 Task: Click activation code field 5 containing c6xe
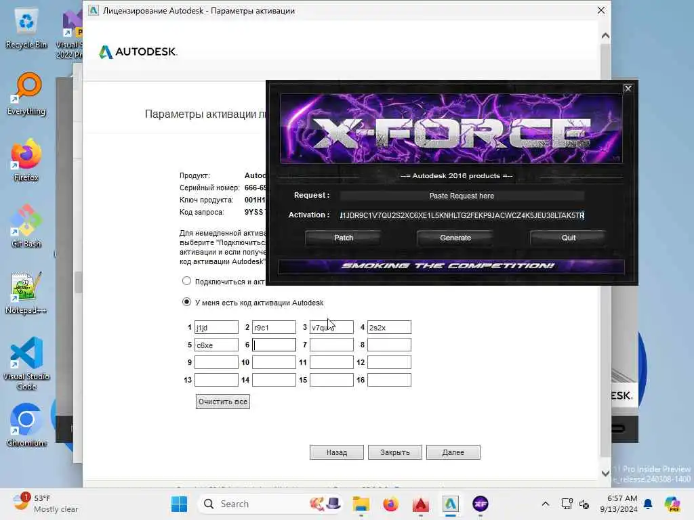(x=216, y=345)
